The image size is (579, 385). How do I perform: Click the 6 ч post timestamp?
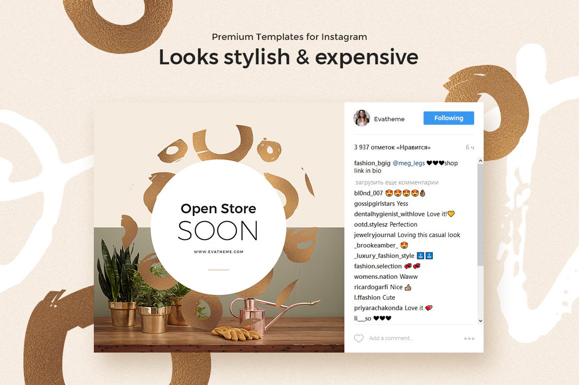click(x=470, y=147)
